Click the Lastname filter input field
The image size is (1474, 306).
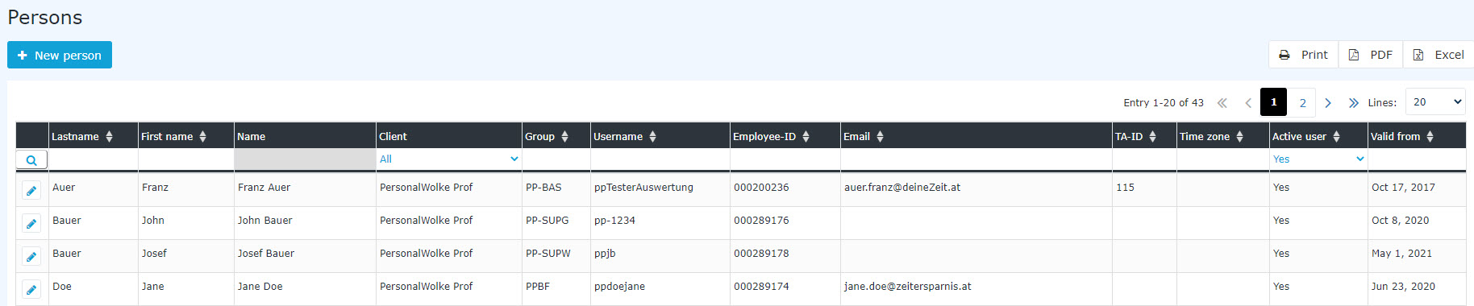pyautogui.click(x=94, y=159)
